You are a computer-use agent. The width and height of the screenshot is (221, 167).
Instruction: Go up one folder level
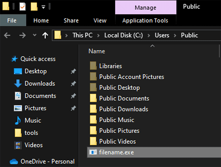45,35
